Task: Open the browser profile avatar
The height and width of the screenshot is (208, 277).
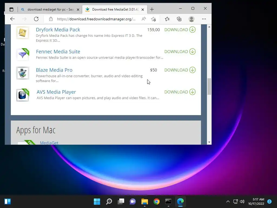Action: [192, 19]
